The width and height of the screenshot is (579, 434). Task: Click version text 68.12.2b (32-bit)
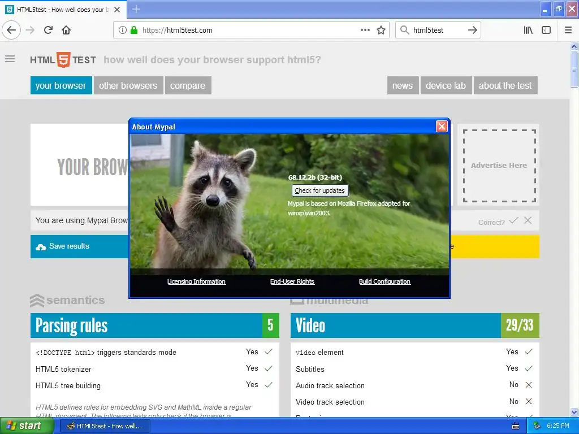[315, 177]
